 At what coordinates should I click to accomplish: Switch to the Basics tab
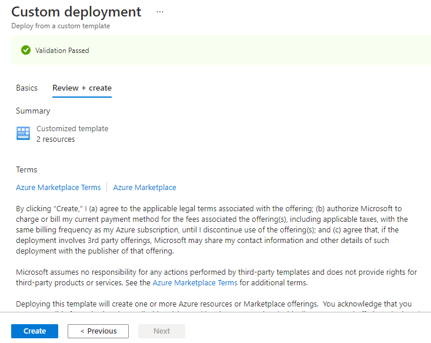coord(27,88)
